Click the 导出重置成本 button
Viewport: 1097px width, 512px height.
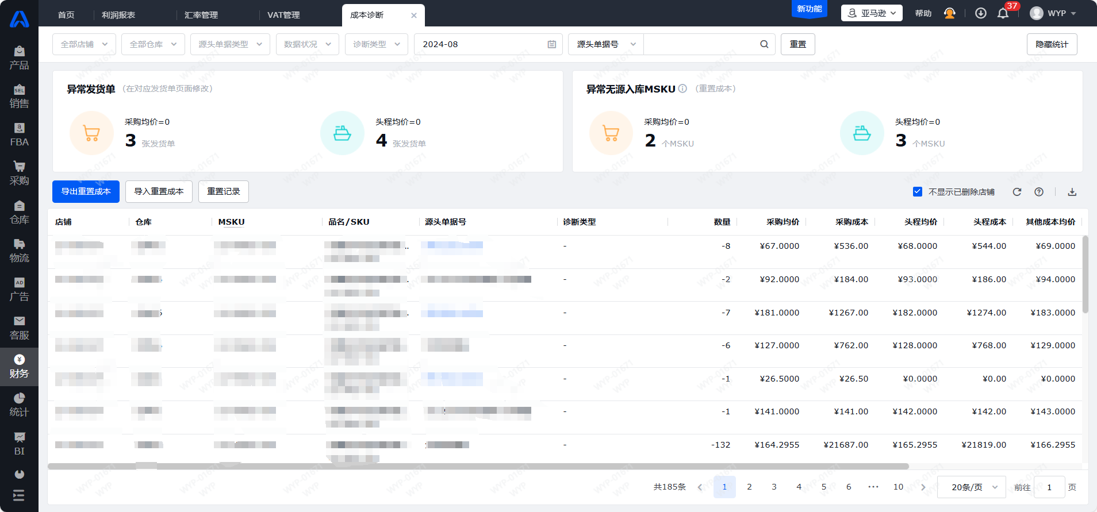(86, 191)
